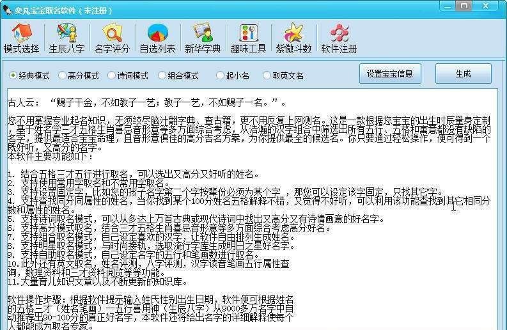507x330 pixels.
Task: Click list item 8 支持明星取名模式
Action: (x=152, y=246)
